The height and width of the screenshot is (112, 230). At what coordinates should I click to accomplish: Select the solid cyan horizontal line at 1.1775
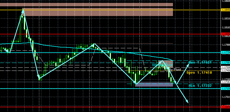coord(110,52)
